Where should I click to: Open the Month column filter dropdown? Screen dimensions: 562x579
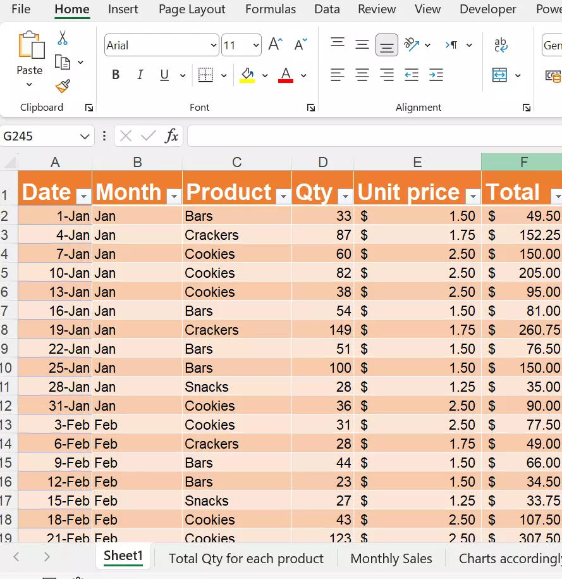pyautogui.click(x=174, y=196)
